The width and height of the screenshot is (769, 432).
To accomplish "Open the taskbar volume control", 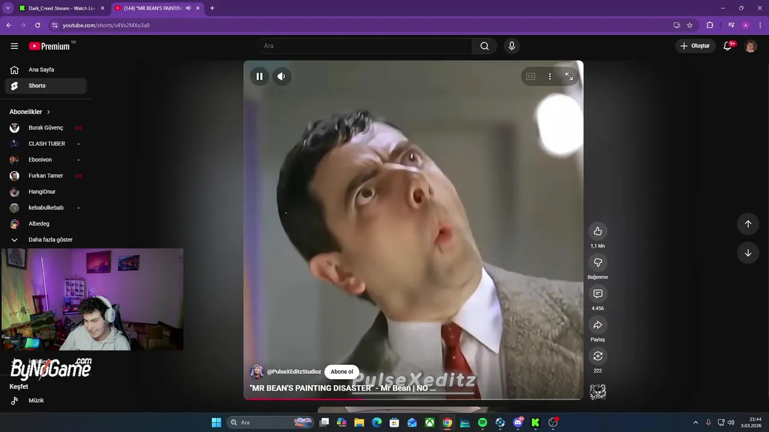I will (x=731, y=422).
